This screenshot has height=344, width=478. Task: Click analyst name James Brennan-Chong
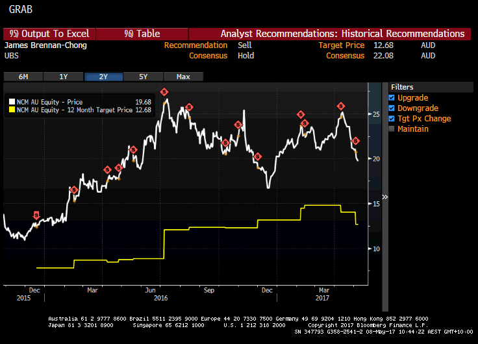pyautogui.click(x=45, y=45)
